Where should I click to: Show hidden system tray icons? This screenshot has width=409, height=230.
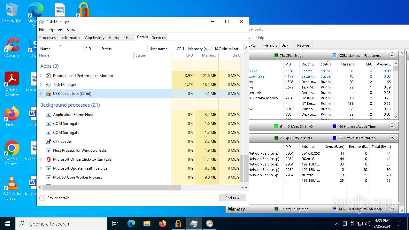[x=337, y=224]
